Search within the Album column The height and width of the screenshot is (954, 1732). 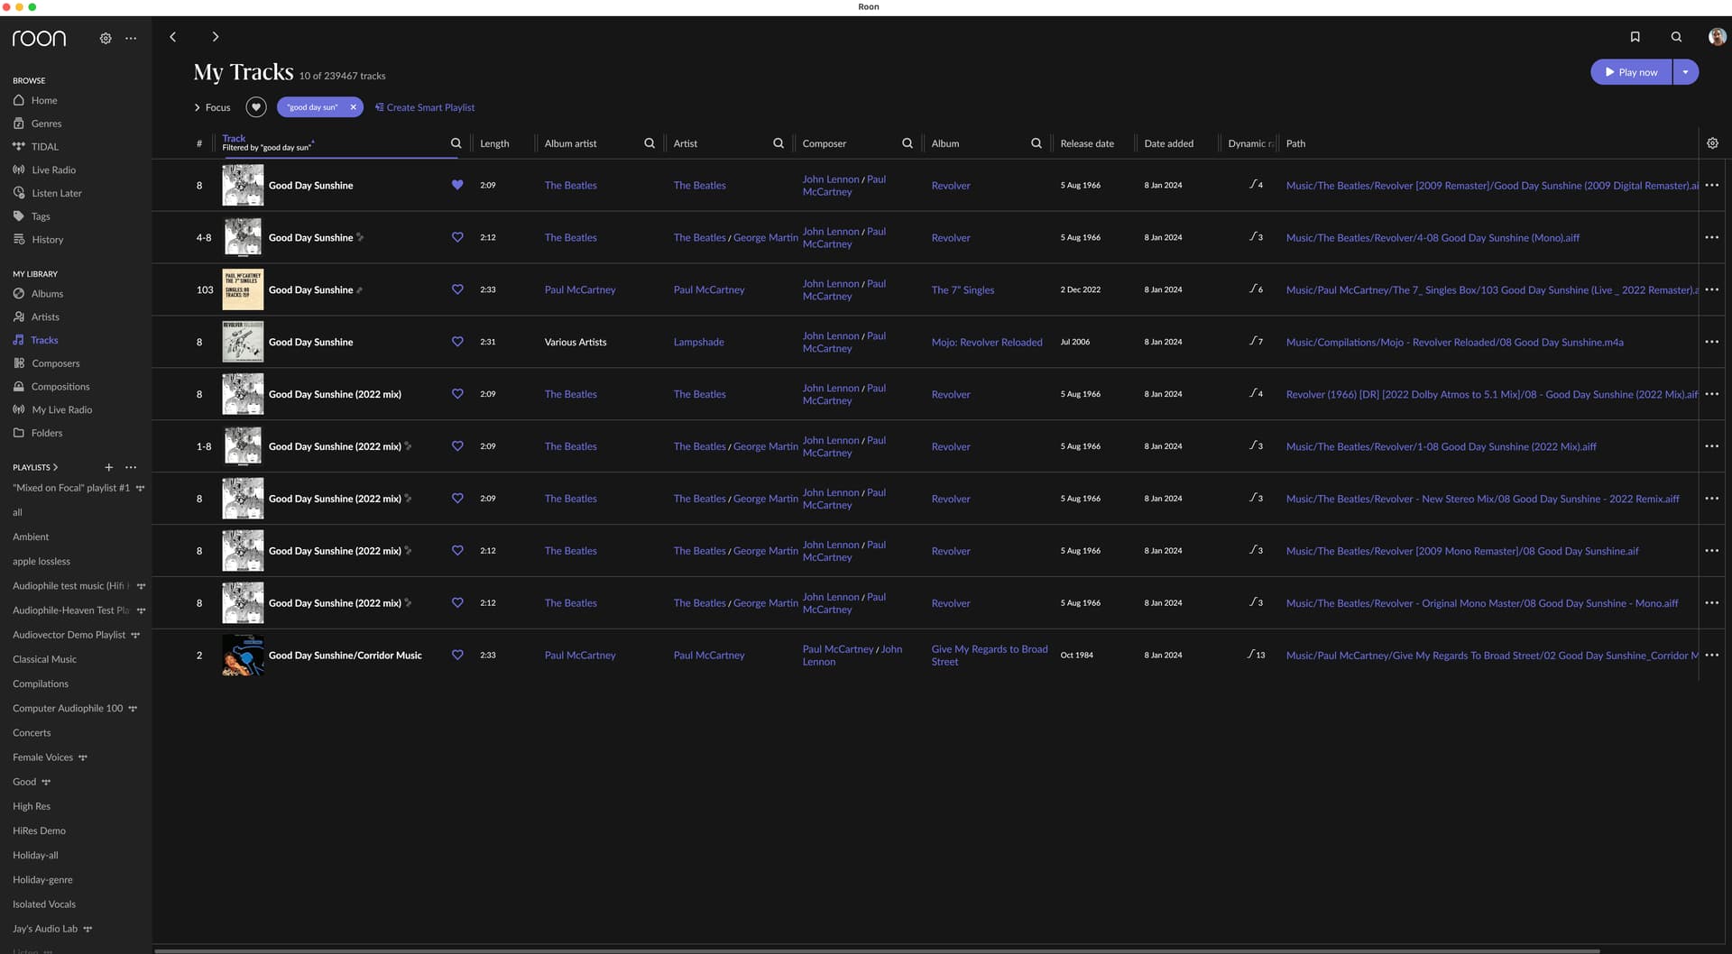(1036, 143)
